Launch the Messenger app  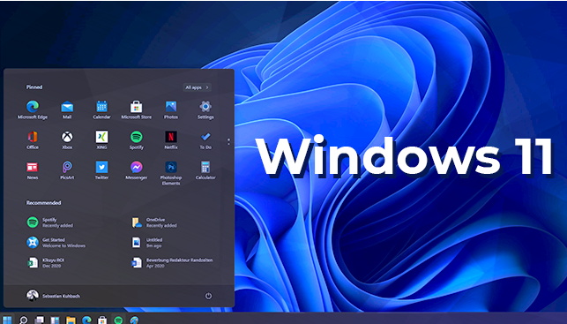tap(137, 171)
